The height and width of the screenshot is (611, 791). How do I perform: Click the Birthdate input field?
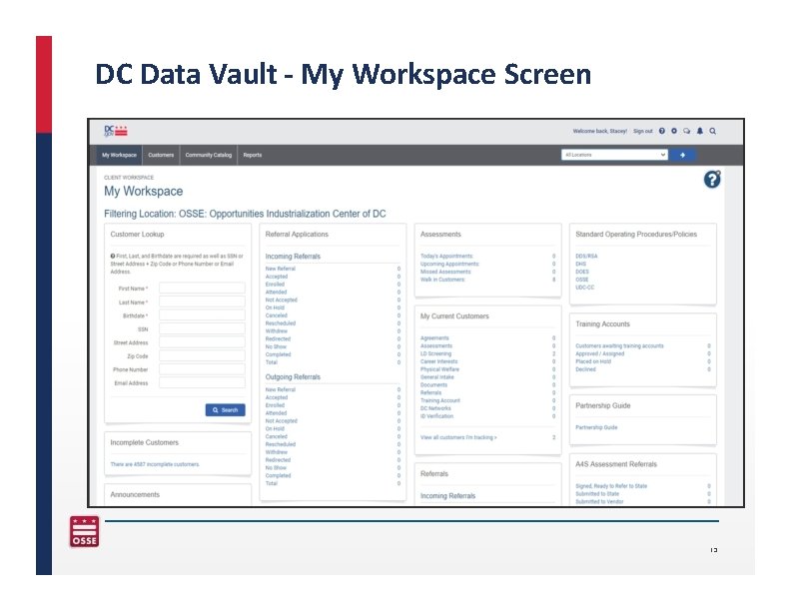point(202,315)
